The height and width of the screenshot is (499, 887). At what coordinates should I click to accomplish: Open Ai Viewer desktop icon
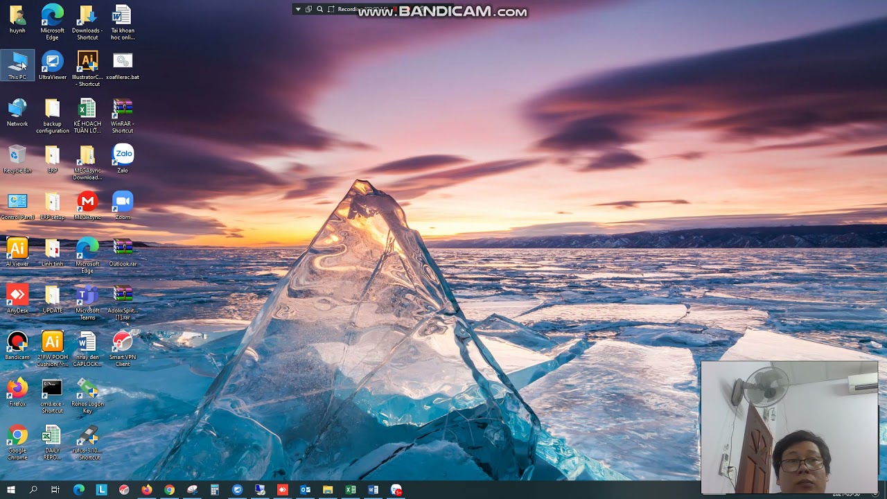coord(17,253)
